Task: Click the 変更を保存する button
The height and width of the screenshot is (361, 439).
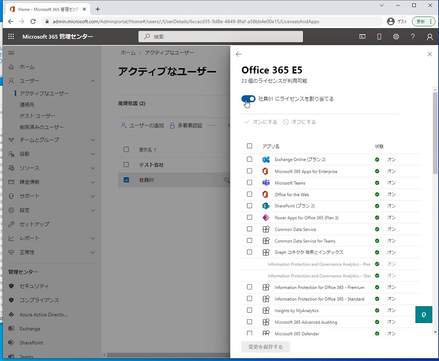Action: (x=266, y=347)
